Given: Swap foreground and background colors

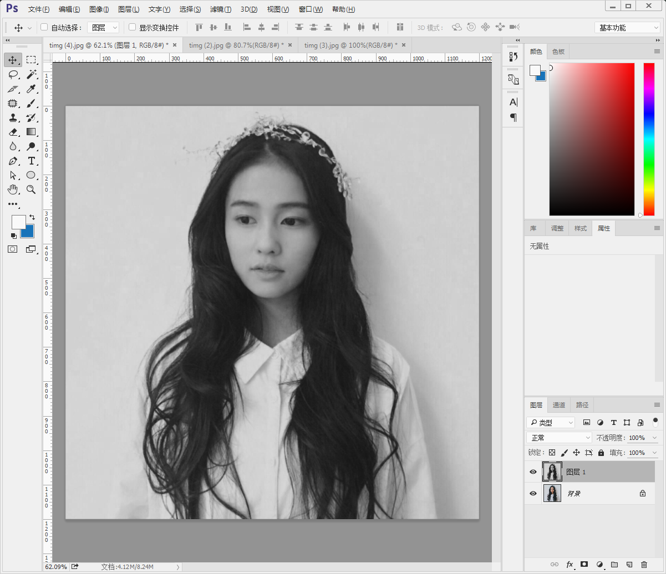Looking at the screenshot, I should pyautogui.click(x=32, y=217).
